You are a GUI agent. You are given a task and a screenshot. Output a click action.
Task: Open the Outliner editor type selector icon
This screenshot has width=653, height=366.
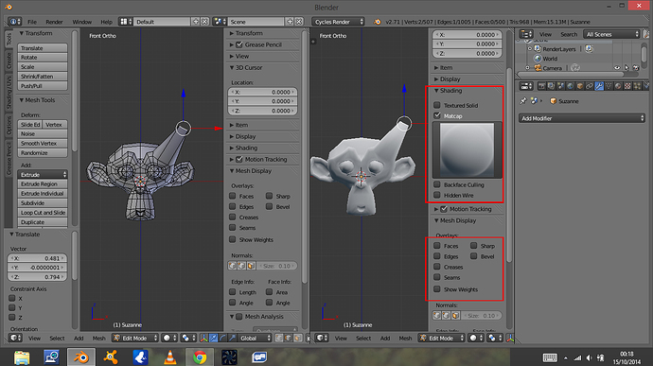(526, 34)
